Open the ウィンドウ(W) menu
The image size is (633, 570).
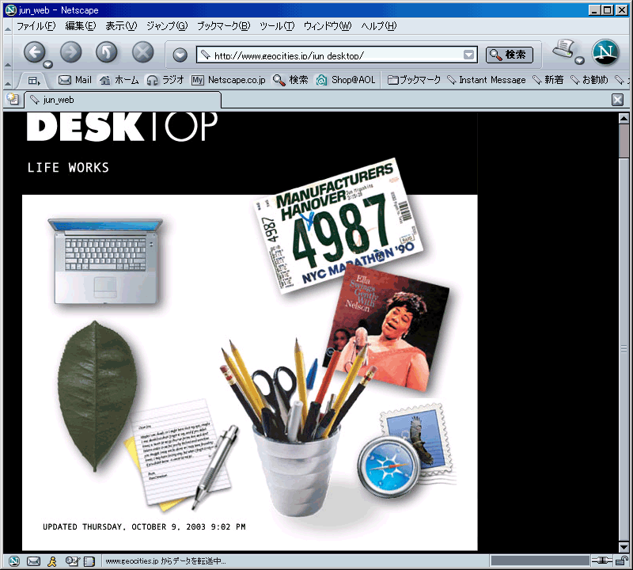[328, 26]
